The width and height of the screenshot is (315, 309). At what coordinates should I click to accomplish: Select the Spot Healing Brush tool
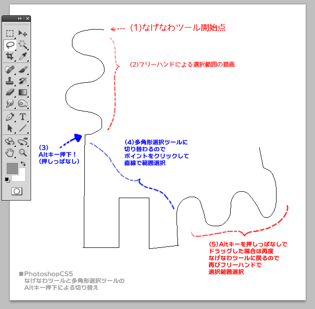[x=10, y=69]
